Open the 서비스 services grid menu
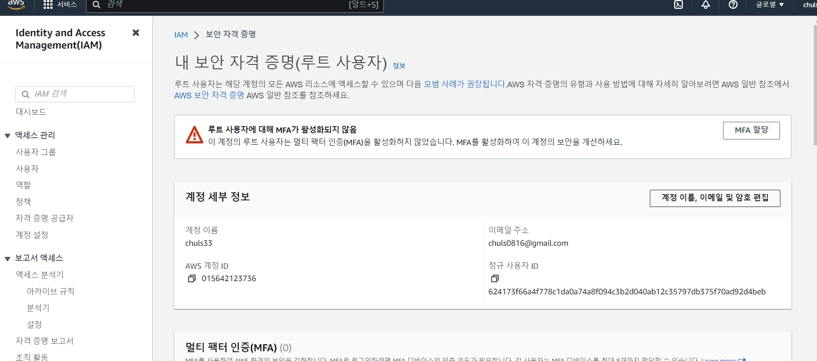Screen dimensions: 817x361 click(48, 4)
